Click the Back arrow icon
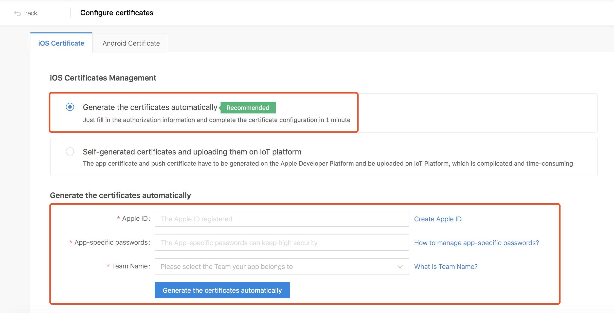614x313 pixels. tap(17, 13)
